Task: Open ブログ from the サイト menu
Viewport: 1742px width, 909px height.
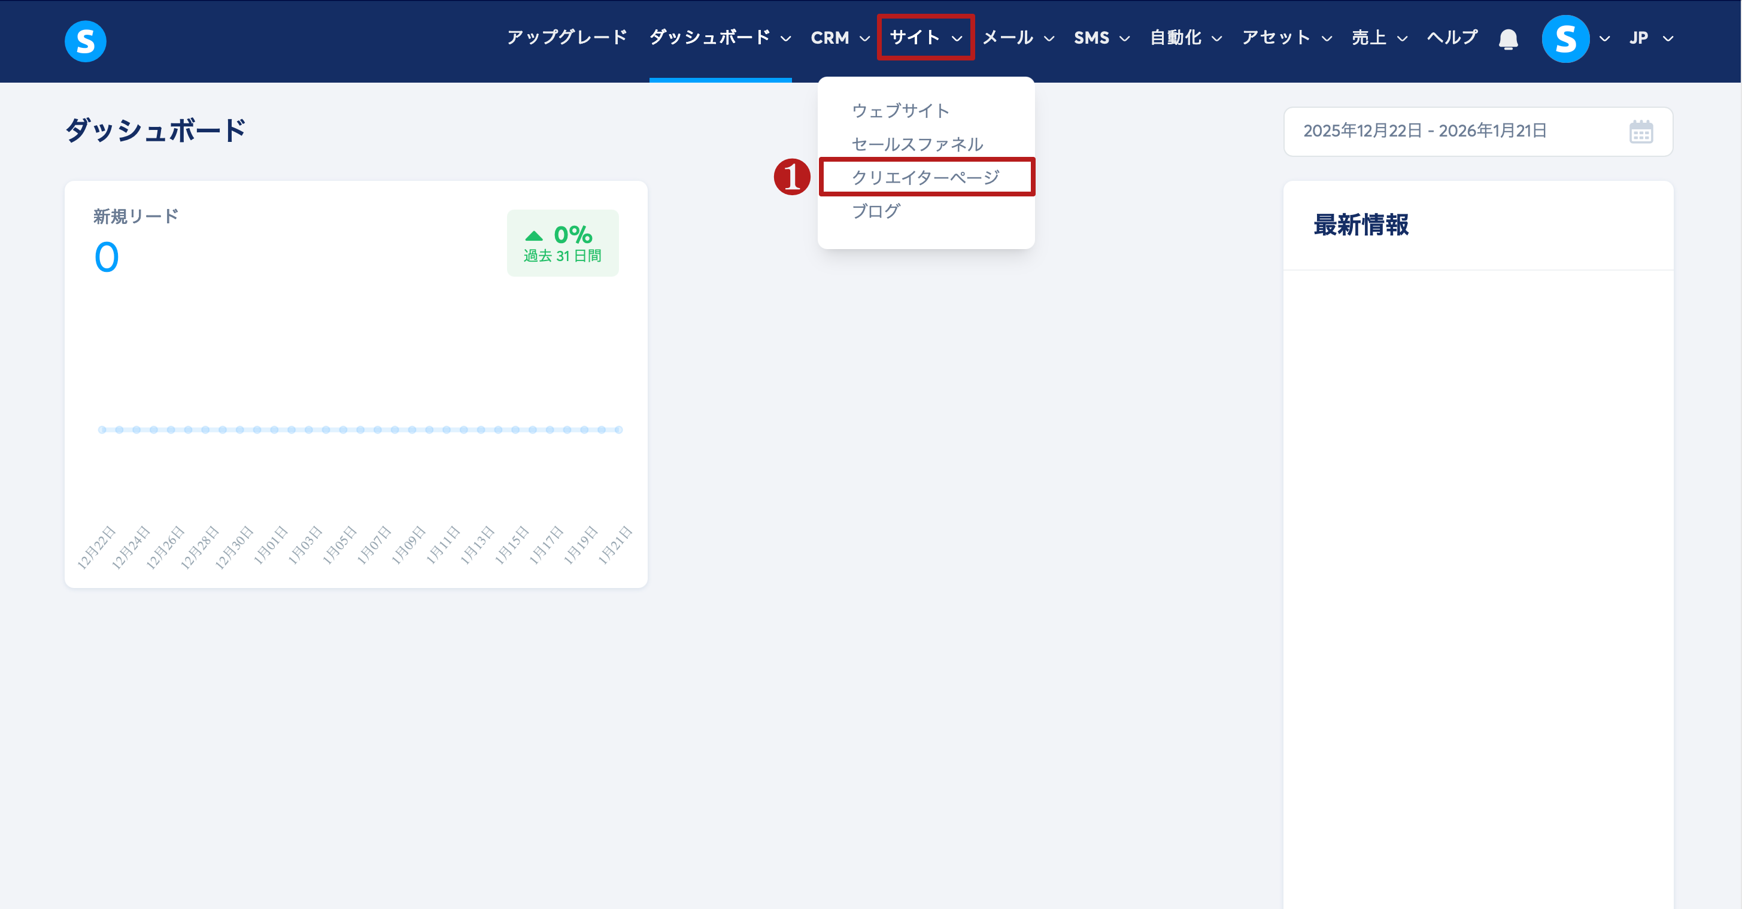Action: pos(876,211)
